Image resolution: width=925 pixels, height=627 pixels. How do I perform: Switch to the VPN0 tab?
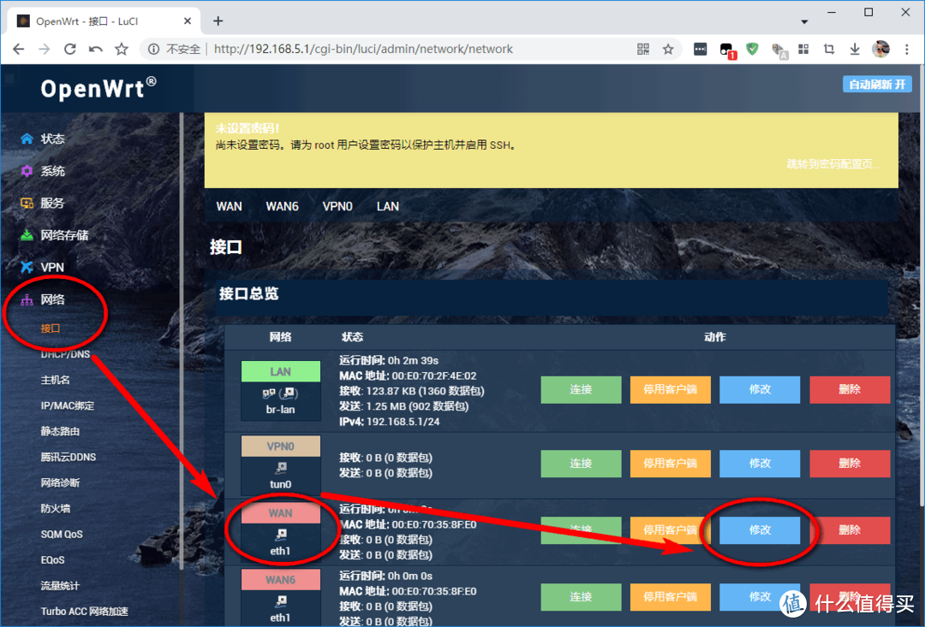click(337, 206)
